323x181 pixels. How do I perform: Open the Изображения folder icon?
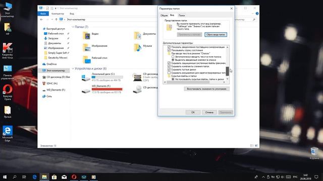tap(86, 48)
